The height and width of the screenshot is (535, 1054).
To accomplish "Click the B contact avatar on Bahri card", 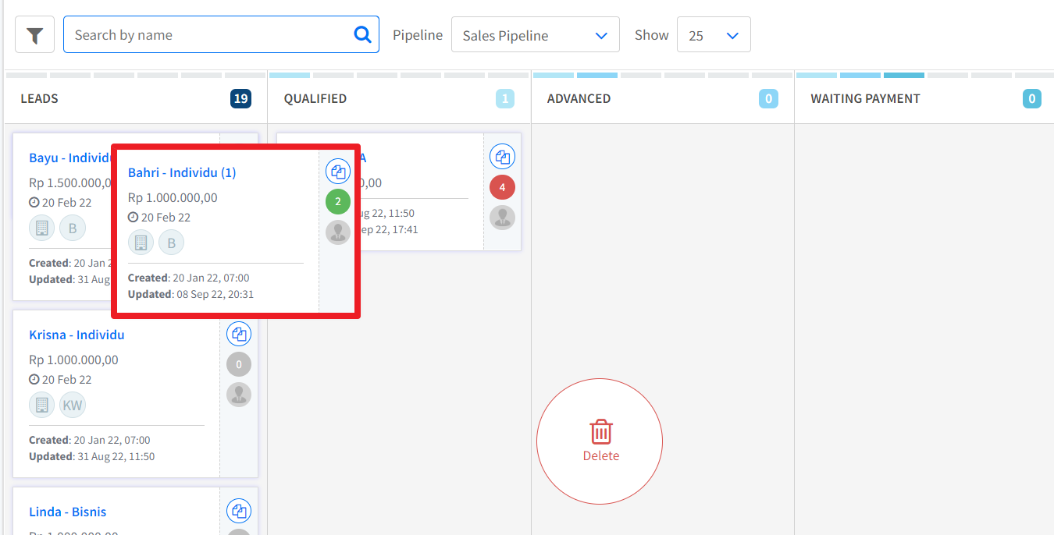I will [x=172, y=243].
